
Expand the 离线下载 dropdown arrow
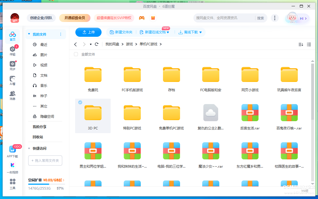[201, 33]
